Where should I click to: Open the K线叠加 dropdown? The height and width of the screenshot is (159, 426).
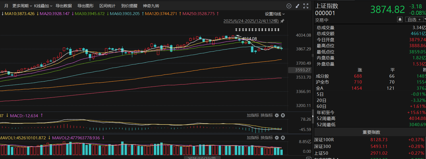point(43,6)
